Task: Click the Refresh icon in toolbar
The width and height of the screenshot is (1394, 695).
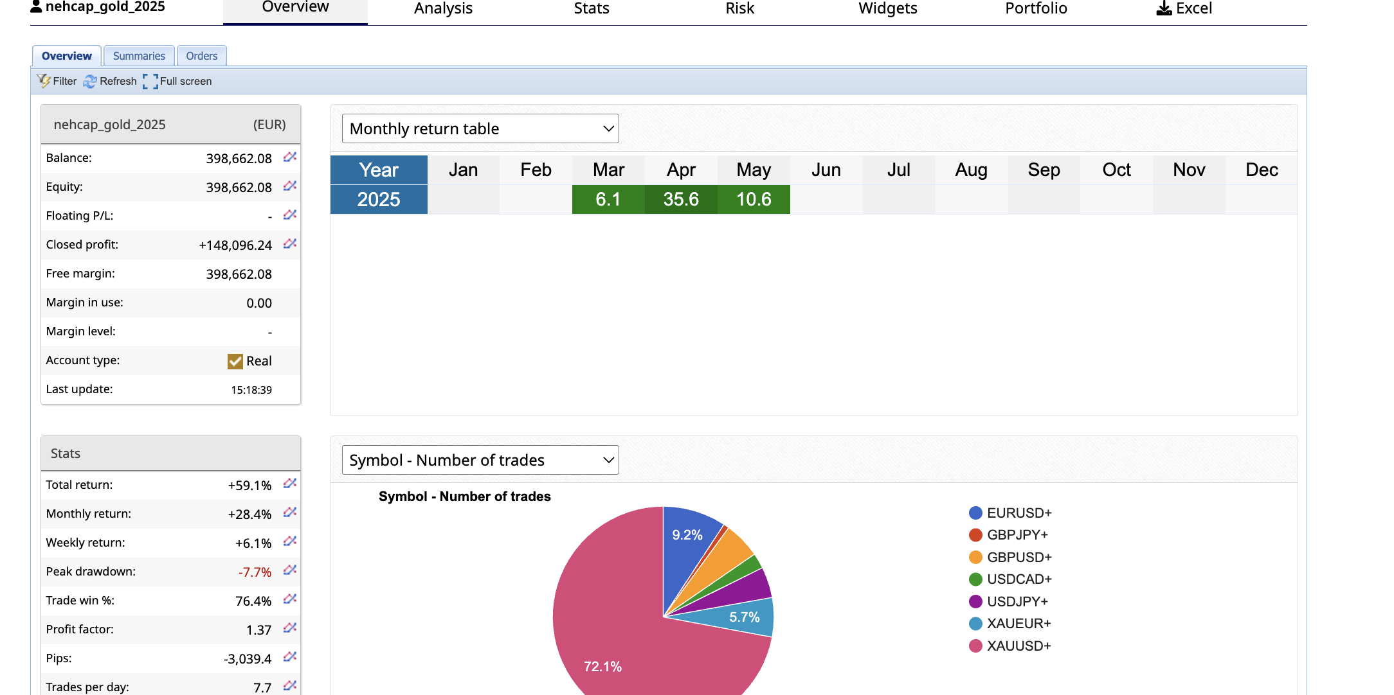Action: 90,81
